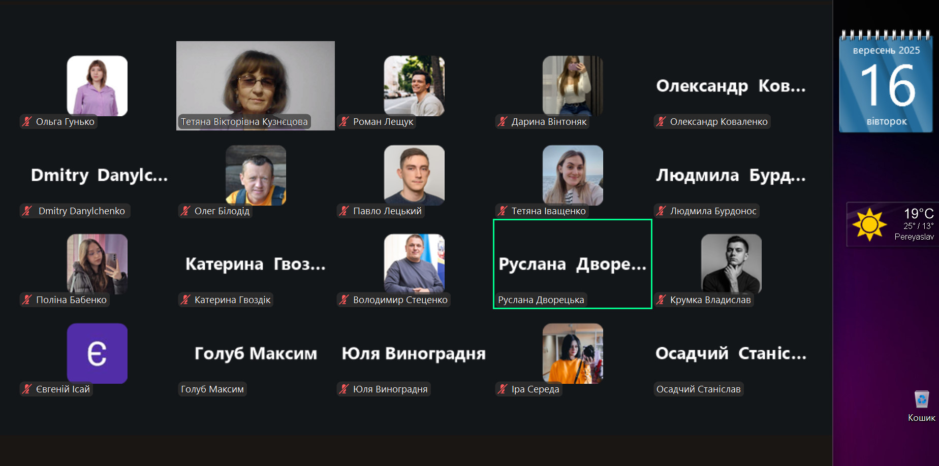Open the Pereyaslav weather widget
The height and width of the screenshot is (466, 939).
(x=892, y=224)
